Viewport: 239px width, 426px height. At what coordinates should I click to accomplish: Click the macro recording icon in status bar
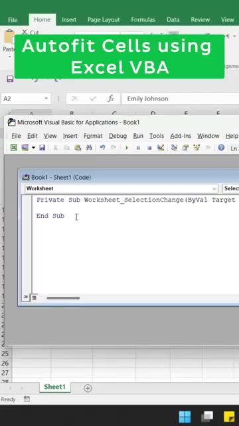pyautogui.click(x=27, y=399)
